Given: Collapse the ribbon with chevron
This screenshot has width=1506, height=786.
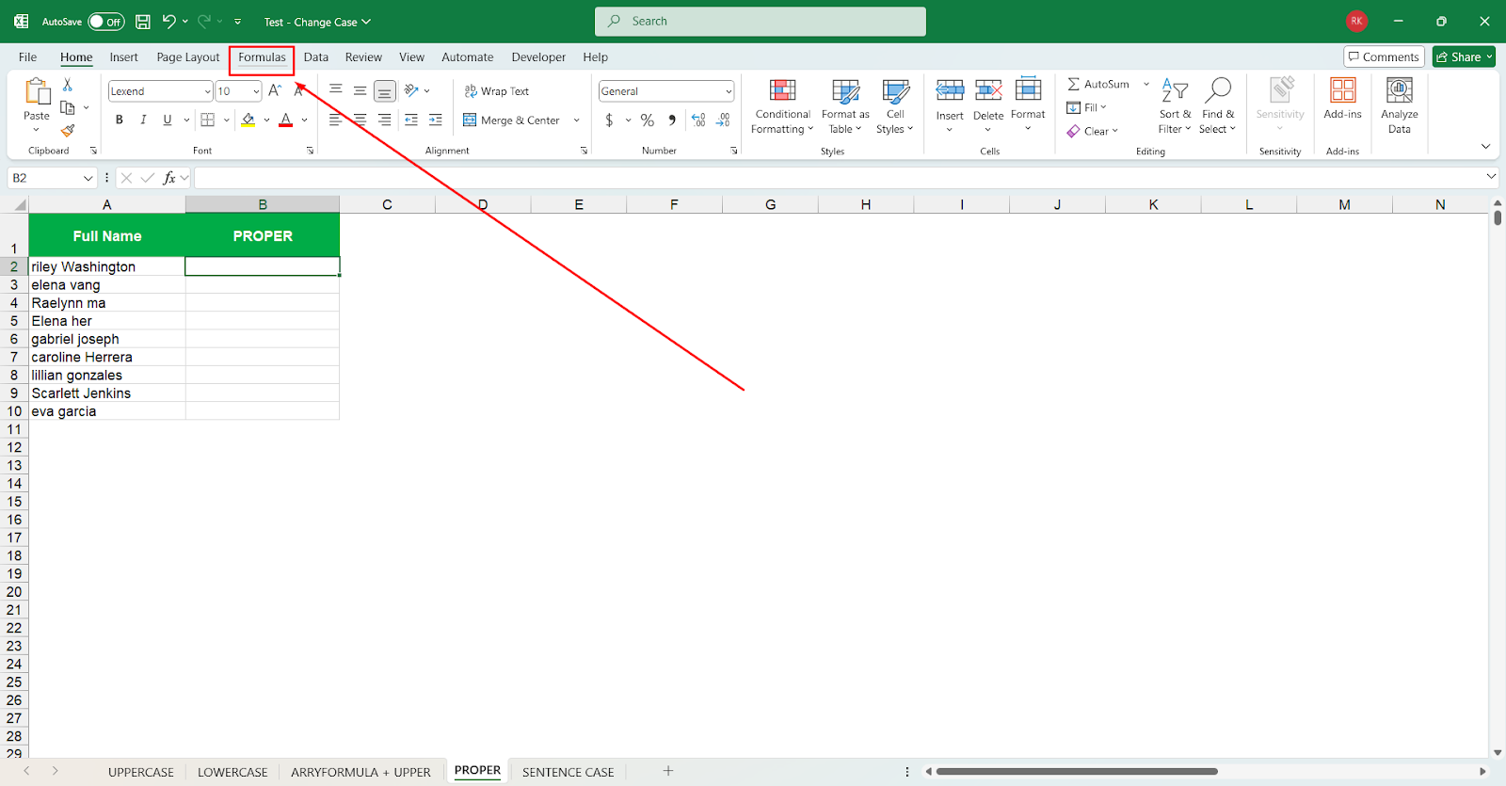Looking at the screenshot, I should [1485, 147].
